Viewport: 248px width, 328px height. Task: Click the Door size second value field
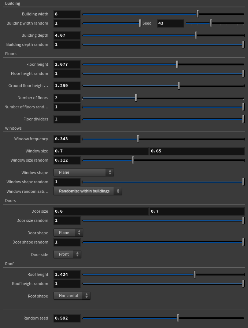pos(197,211)
